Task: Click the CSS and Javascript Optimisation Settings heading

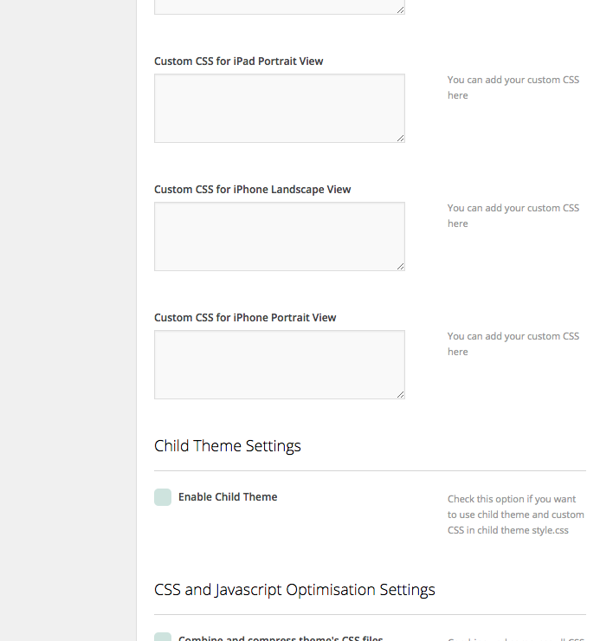Action: click(294, 590)
